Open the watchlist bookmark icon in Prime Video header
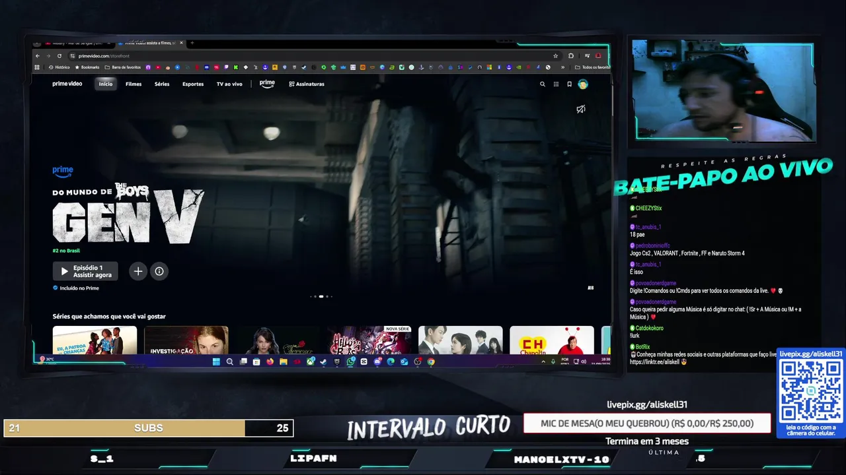 pos(569,84)
